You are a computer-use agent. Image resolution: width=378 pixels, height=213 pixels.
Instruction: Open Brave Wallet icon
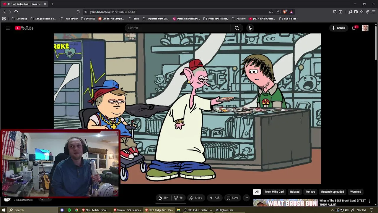[356, 12]
